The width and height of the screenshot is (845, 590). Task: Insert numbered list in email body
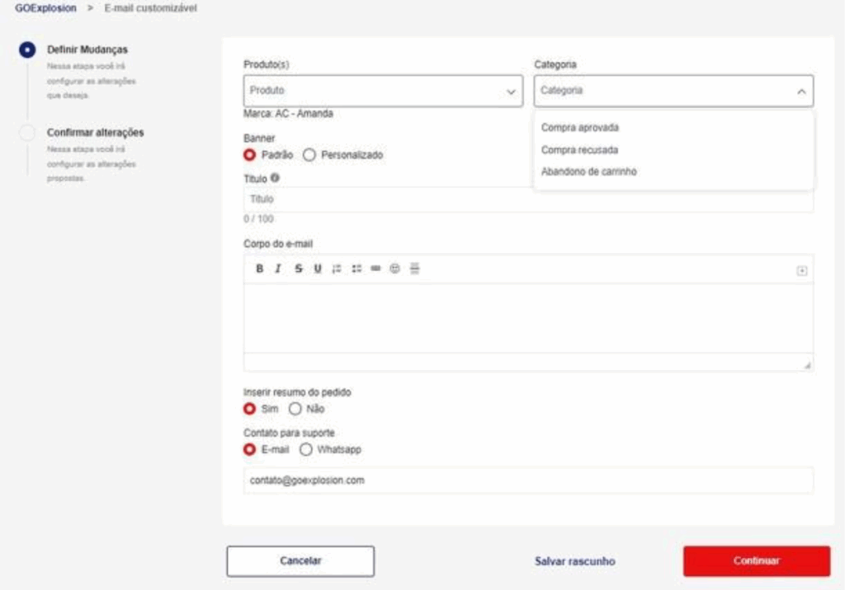(337, 269)
